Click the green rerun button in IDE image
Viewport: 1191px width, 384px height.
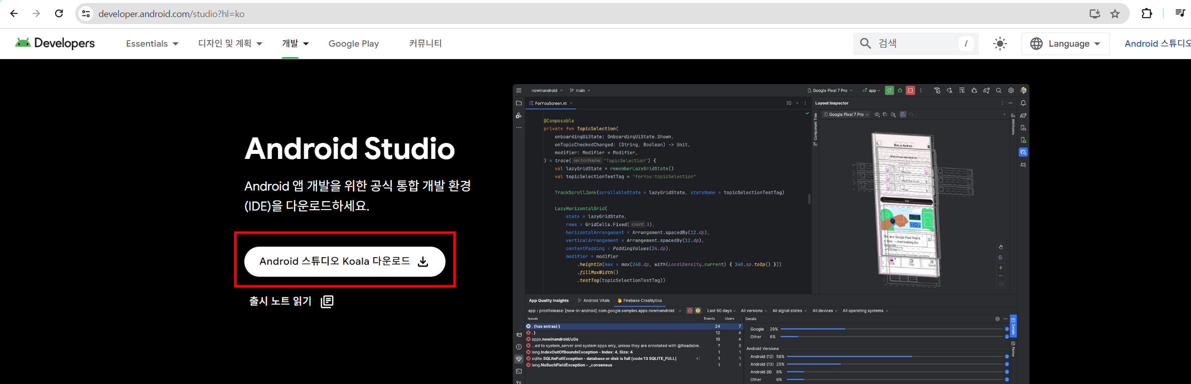click(889, 91)
